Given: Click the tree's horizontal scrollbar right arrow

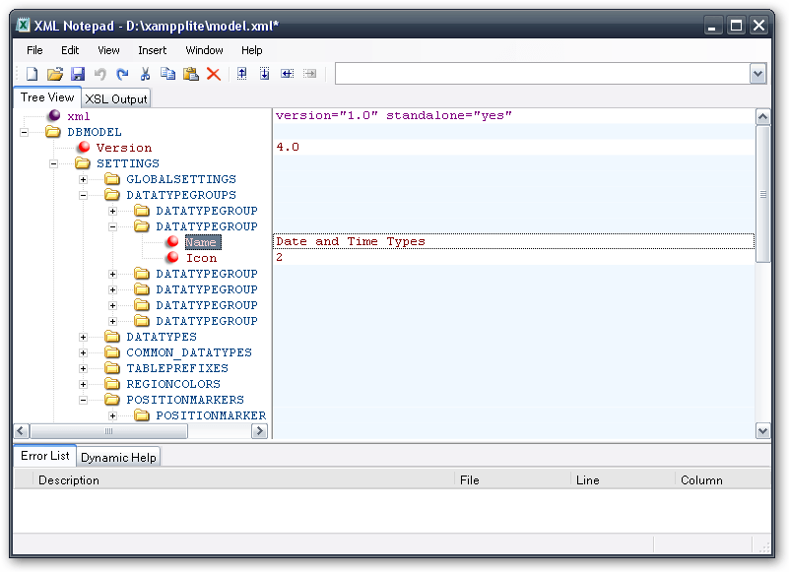Looking at the screenshot, I should point(259,431).
